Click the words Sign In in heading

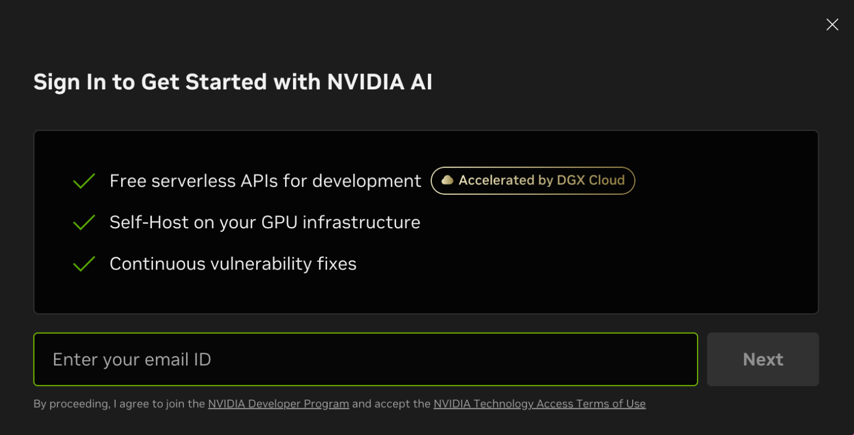(69, 82)
